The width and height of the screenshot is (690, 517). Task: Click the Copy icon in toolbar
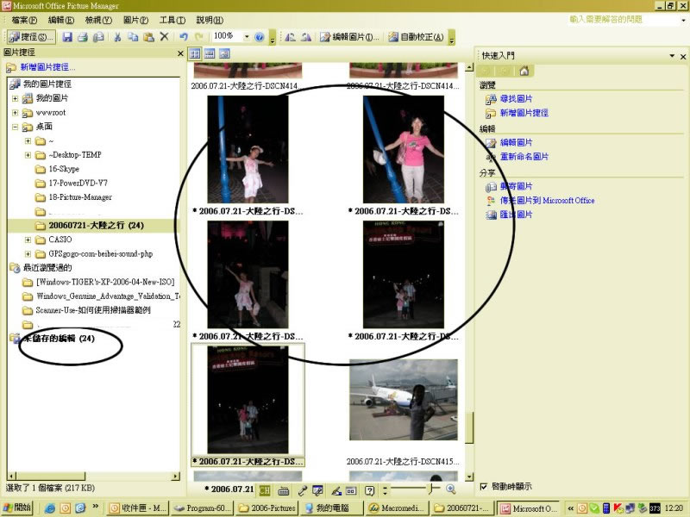pos(133,37)
